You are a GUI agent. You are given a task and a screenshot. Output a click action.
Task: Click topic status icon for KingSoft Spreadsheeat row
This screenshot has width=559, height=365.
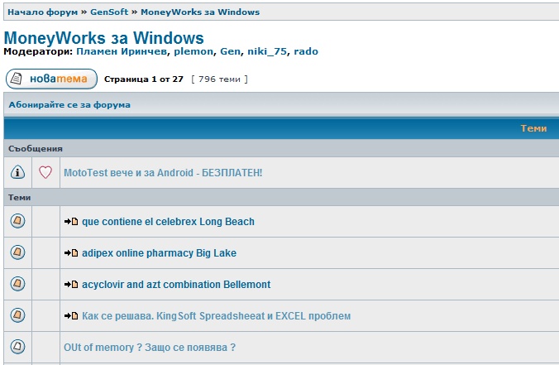click(x=17, y=315)
